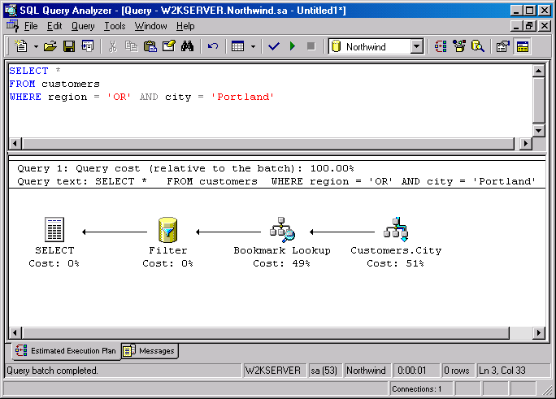Toggle the Display Estimated Execution Plan icon
Image resolution: width=556 pixels, height=399 pixels.
441,46
